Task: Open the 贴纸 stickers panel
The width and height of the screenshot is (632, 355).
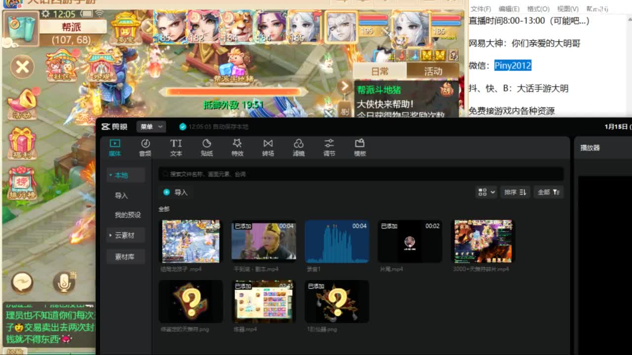Action: [x=207, y=147]
